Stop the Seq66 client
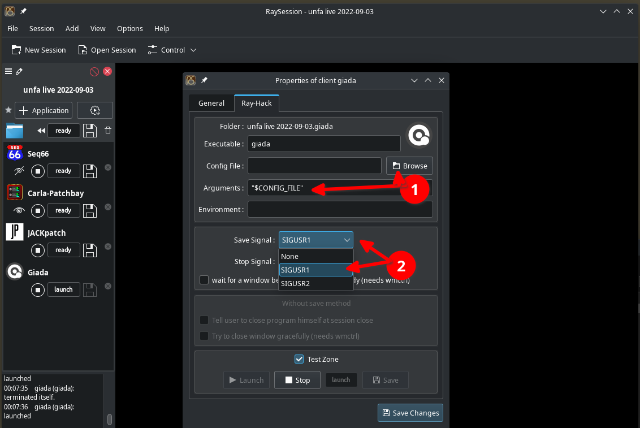640x428 pixels. coord(37,171)
